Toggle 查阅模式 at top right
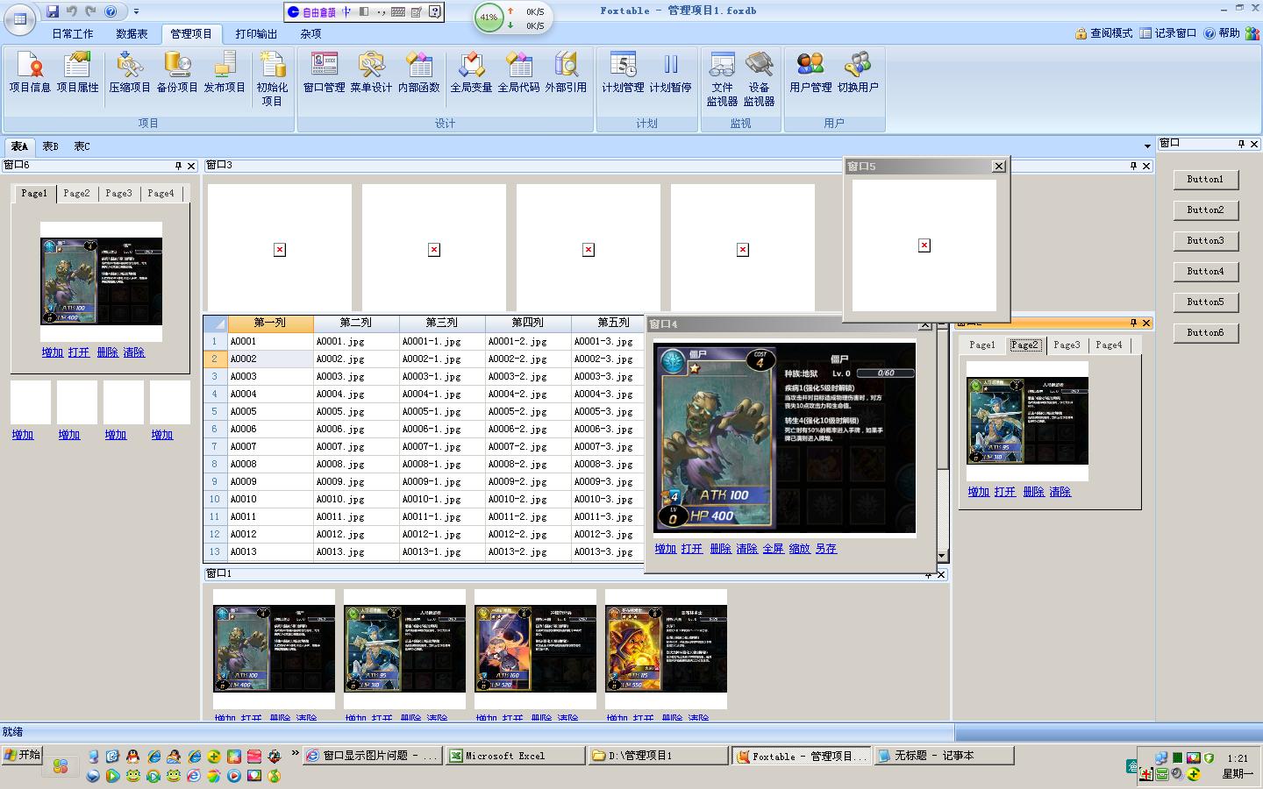 click(1104, 33)
